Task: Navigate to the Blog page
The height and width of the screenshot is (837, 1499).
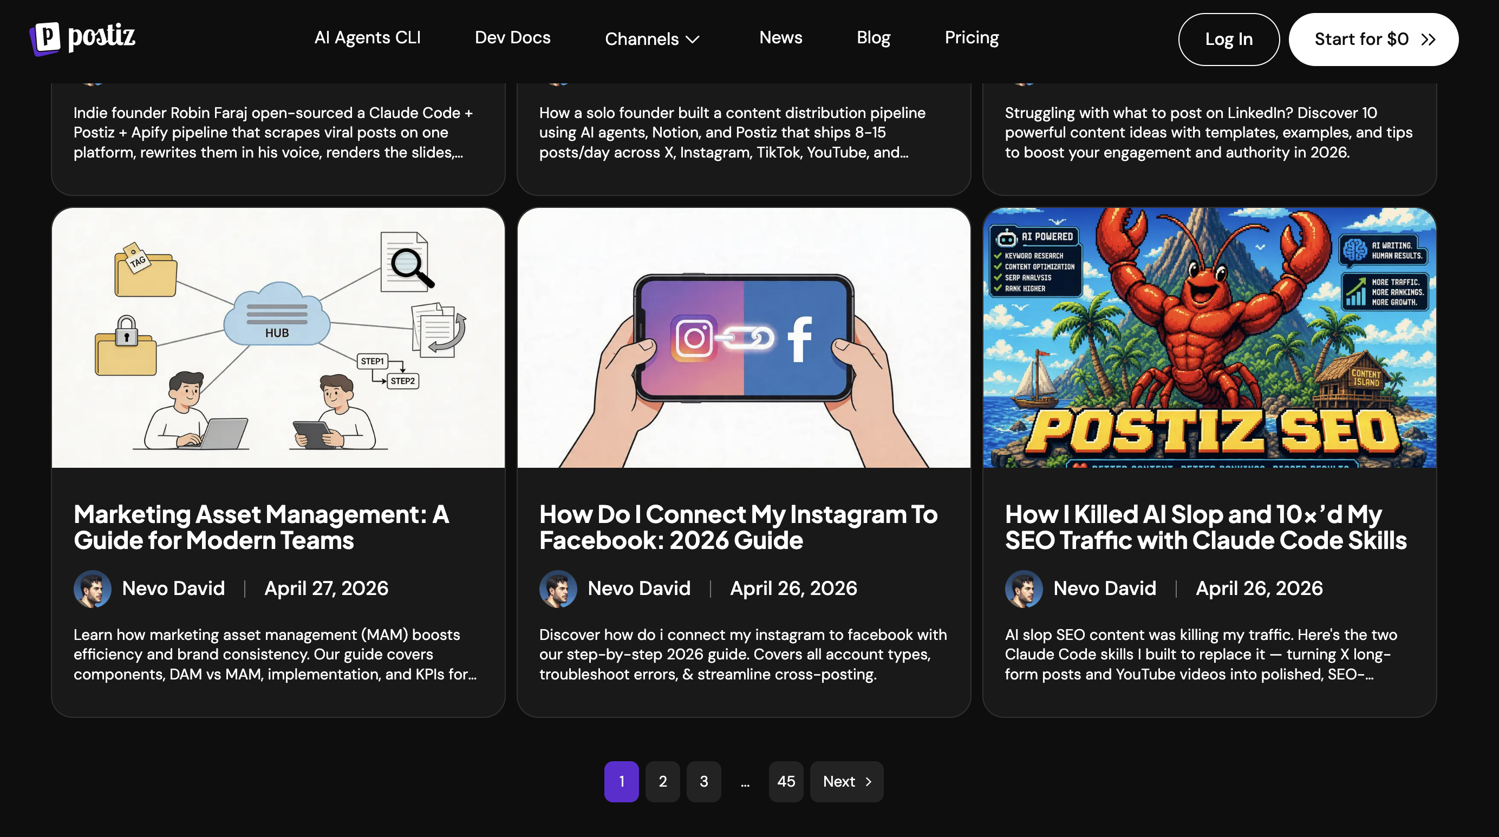Action: 874,38
